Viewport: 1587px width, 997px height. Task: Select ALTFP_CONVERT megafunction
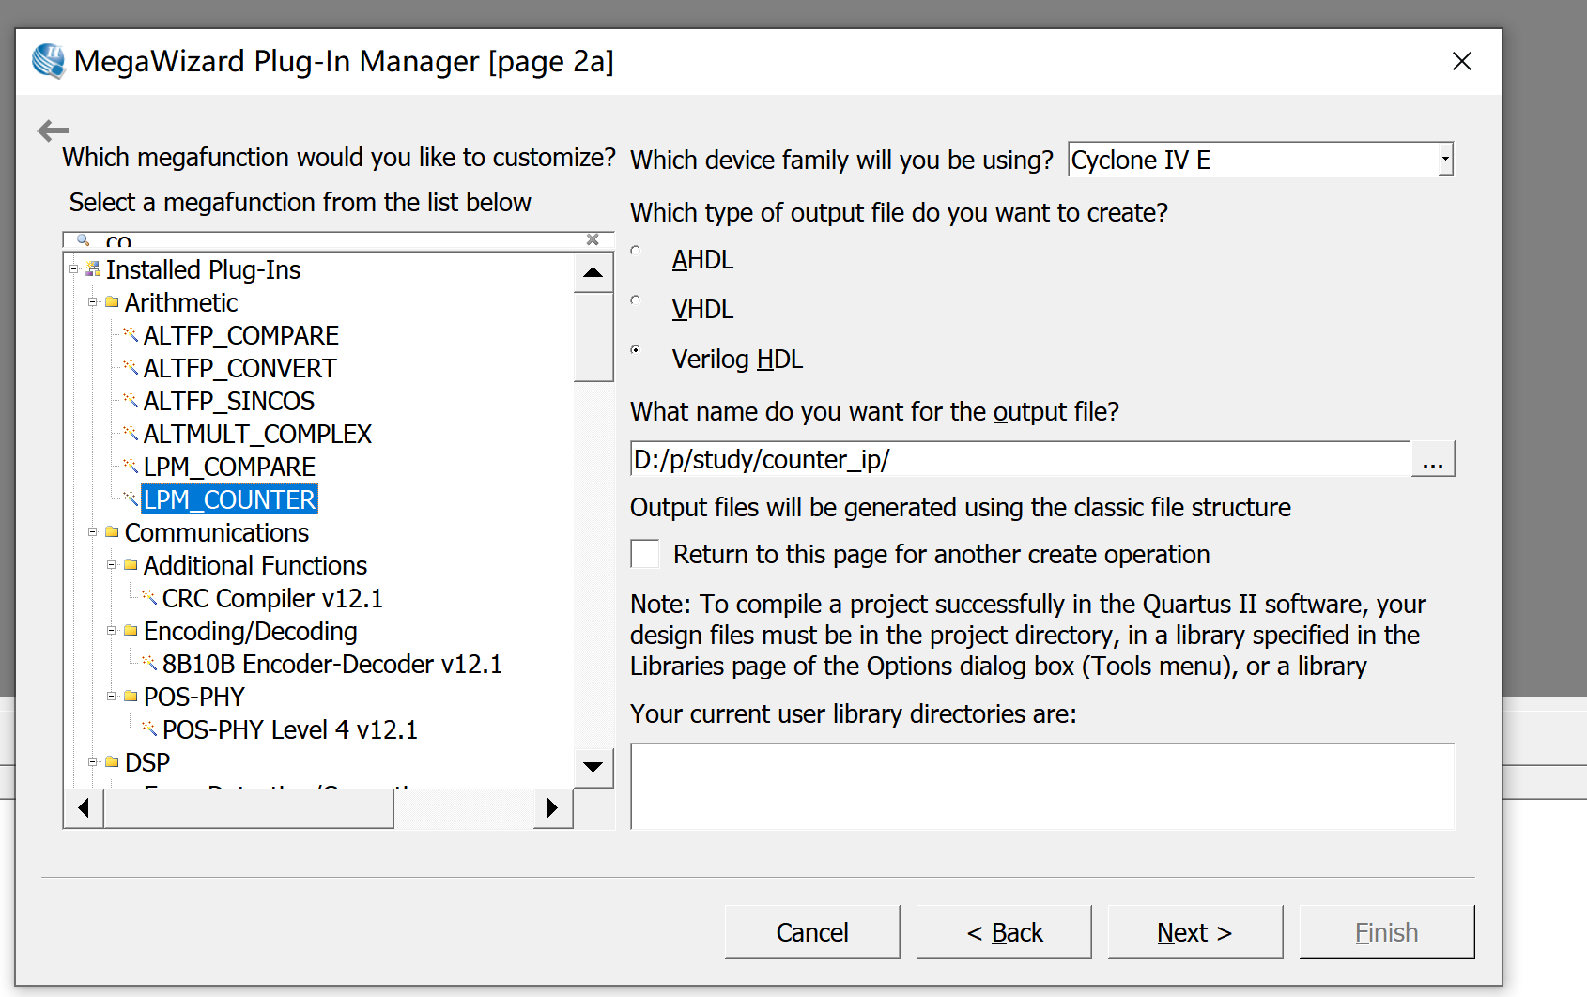tap(239, 368)
